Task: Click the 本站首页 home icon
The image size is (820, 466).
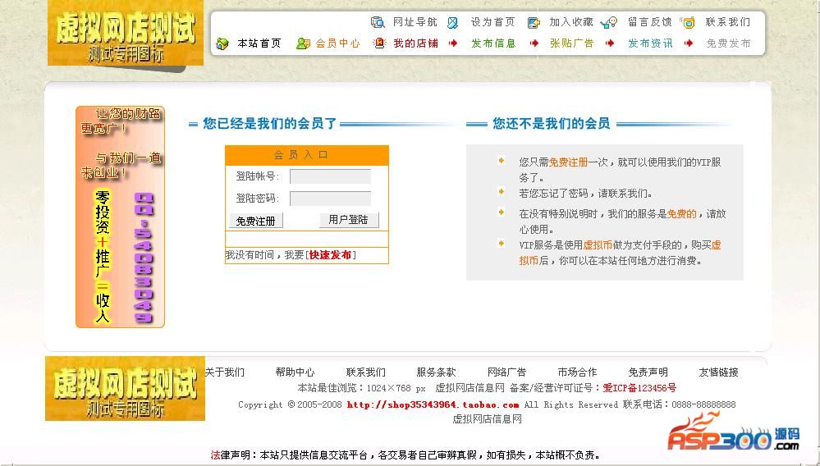Action: coord(222,43)
